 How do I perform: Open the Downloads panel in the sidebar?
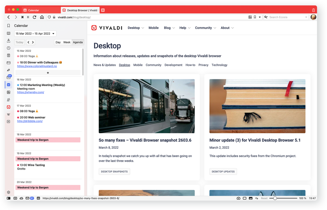[x=8, y=41]
